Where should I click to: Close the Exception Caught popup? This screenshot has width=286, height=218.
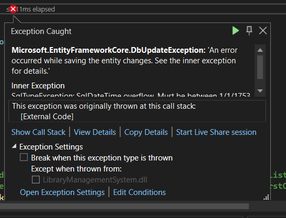pos(263,30)
